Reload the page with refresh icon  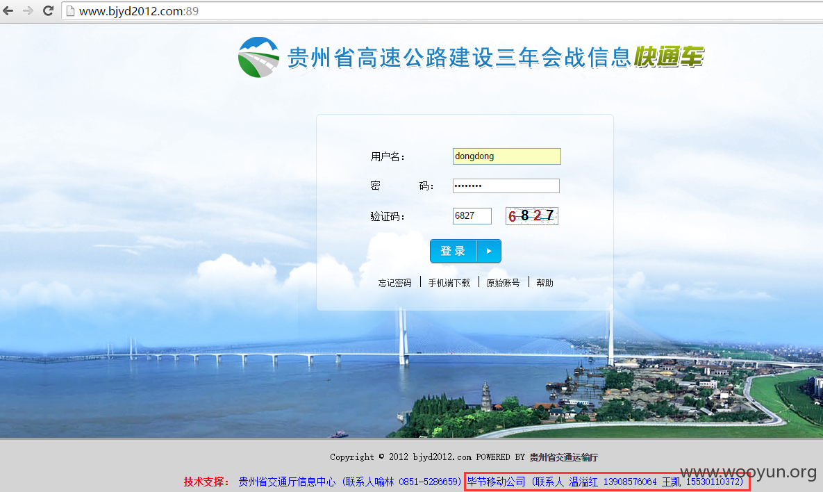49,10
